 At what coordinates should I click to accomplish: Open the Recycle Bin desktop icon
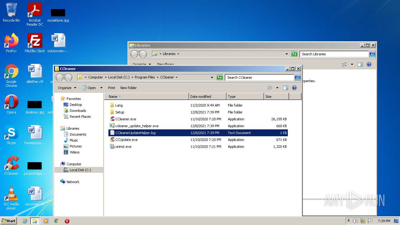(x=11, y=13)
